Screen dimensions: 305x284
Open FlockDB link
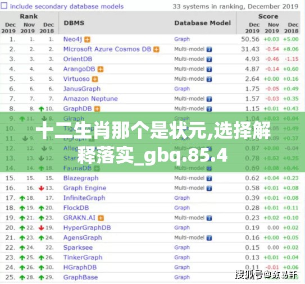76,208
